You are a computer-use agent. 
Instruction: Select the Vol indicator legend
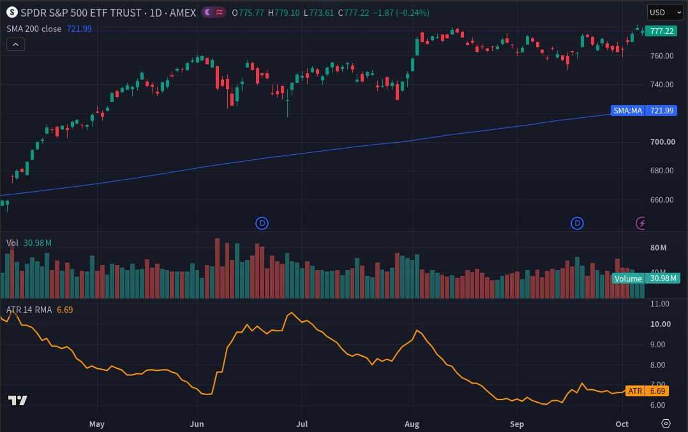pyautogui.click(x=12, y=243)
